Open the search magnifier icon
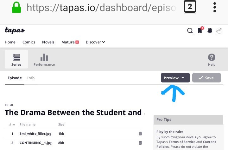The height and width of the screenshot is (150, 228). tap(190, 31)
